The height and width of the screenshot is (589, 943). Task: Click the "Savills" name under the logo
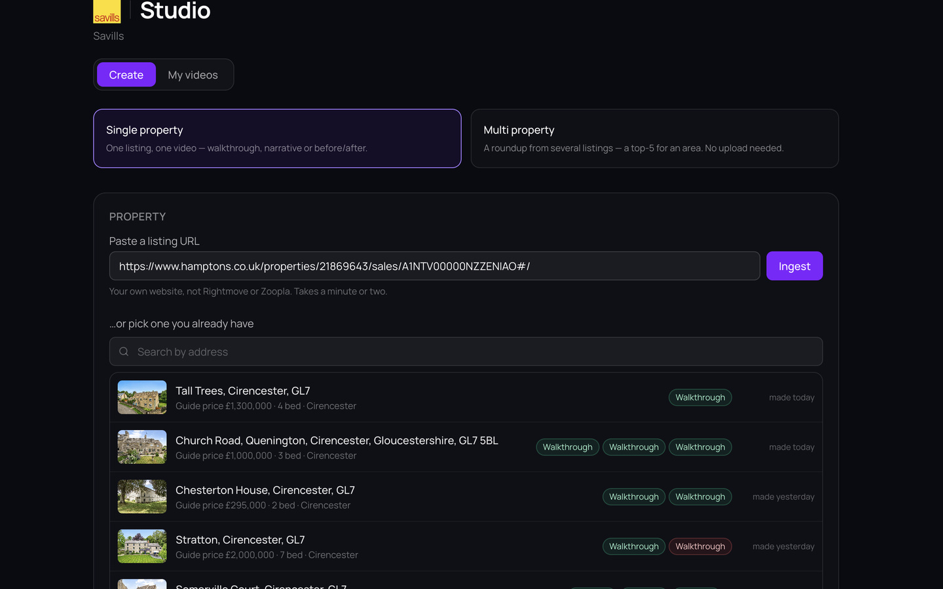109,36
